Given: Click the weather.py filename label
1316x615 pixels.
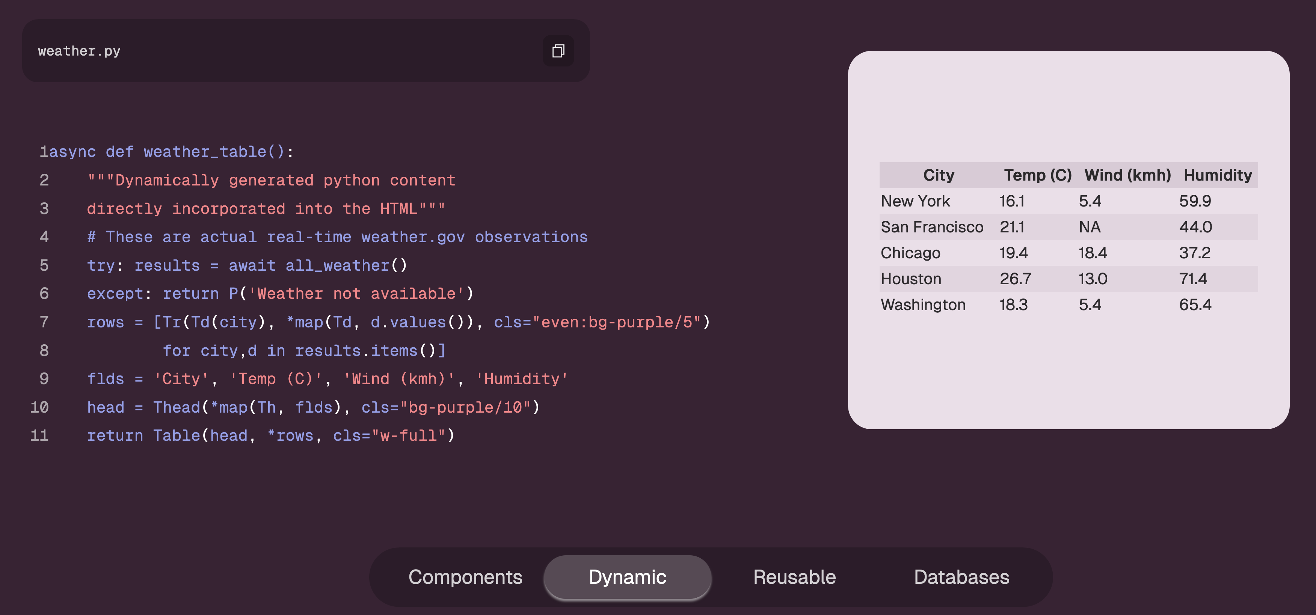Looking at the screenshot, I should (79, 51).
